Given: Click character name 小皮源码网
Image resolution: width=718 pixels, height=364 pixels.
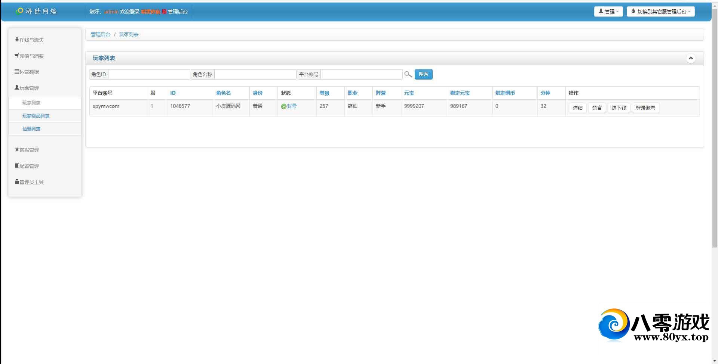Looking at the screenshot, I should click(228, 106).
